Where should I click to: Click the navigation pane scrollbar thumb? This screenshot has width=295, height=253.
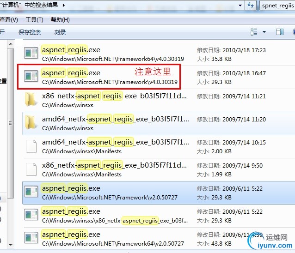pos(11,123)
